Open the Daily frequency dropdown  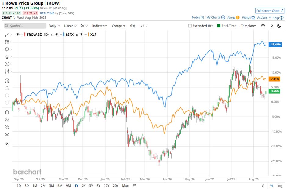point(54,26)
